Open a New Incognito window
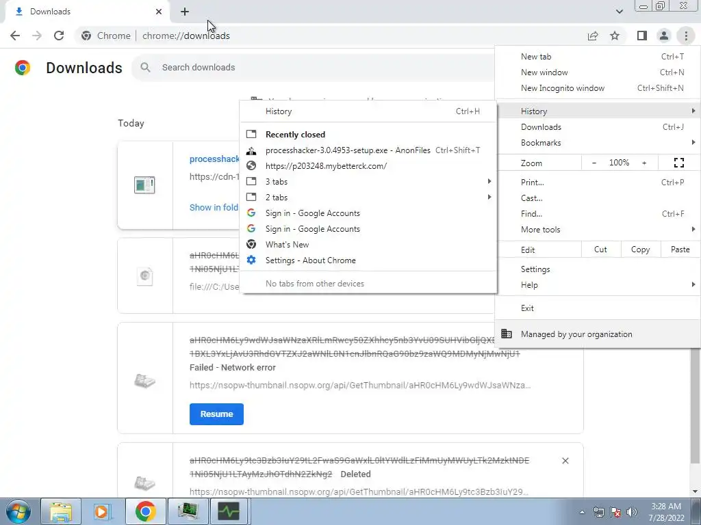 597,88
